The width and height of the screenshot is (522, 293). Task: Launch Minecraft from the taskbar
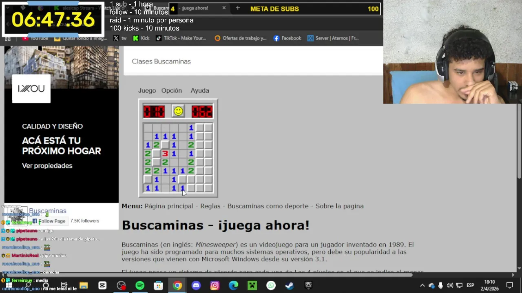(x=252, y=285)
